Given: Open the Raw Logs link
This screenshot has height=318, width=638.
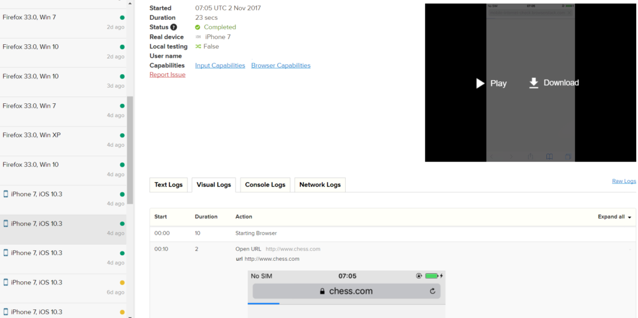Looking at the screenshot, I should point(624,181).
